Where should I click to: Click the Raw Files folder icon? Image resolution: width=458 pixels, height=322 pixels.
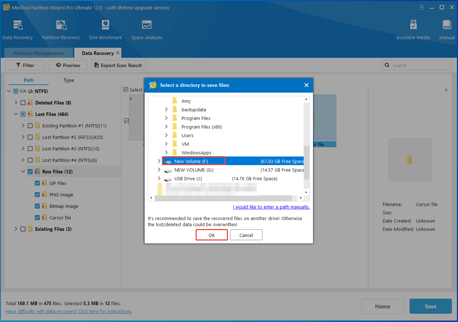coord(37,172)
